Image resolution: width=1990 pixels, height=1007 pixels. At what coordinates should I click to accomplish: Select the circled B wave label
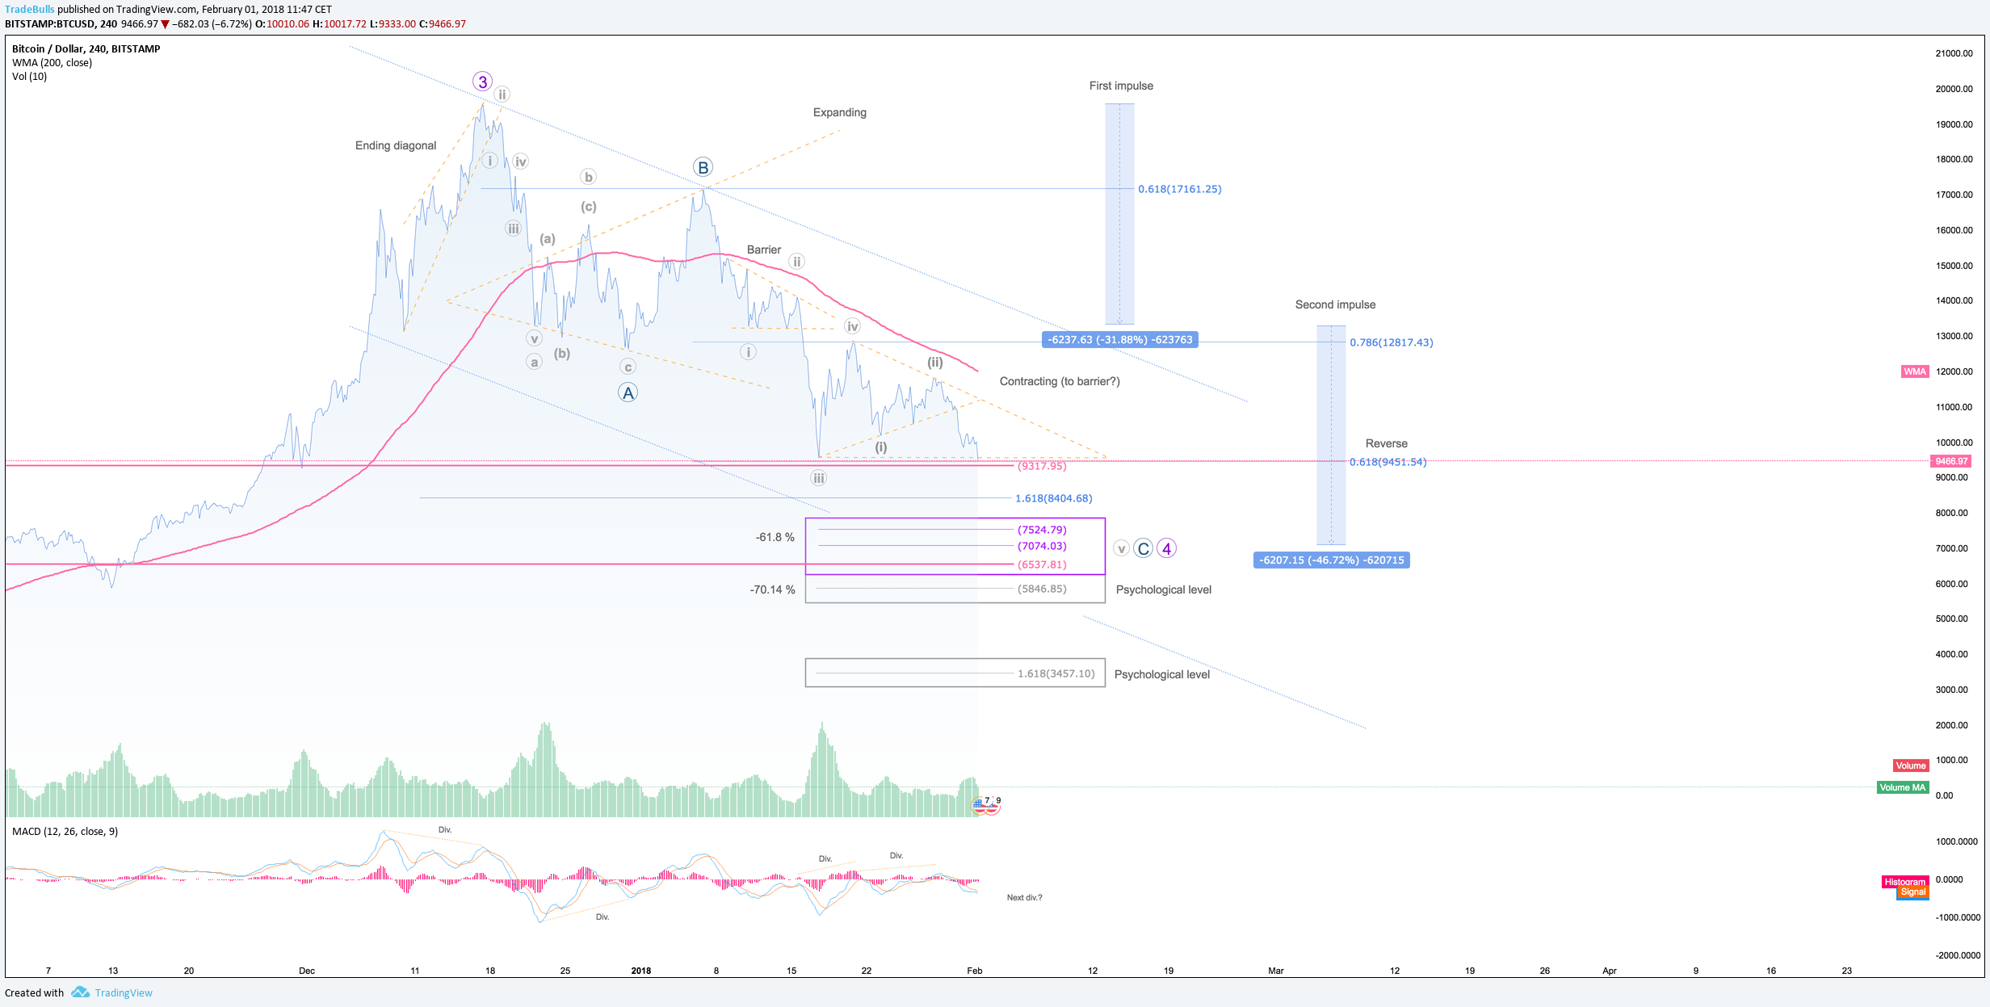[x=703, y=167]
